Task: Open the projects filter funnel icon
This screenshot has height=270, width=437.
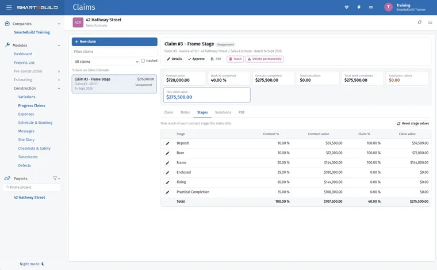Action: (x=55, y=178)
